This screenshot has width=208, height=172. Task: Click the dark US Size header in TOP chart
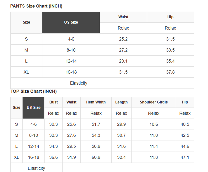point(34,108)
